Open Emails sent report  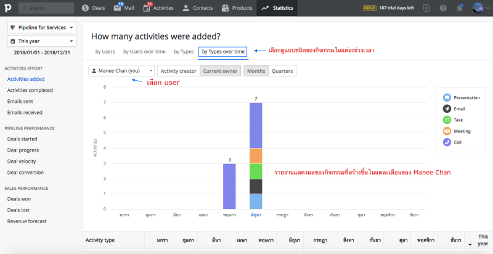(20, 102)
